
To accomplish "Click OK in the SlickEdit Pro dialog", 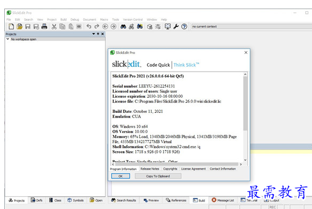I will [x=121, y=176].
